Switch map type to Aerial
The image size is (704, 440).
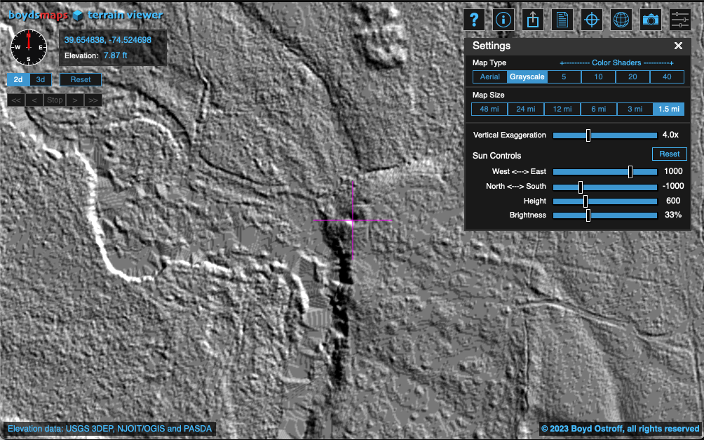[x=490, y=76]
